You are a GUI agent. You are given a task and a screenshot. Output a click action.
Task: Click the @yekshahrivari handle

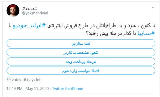pyautogui.click(x=35, y=13)
